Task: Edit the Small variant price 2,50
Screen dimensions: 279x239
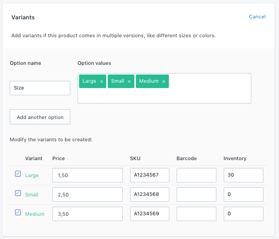Action: [87, 194]
